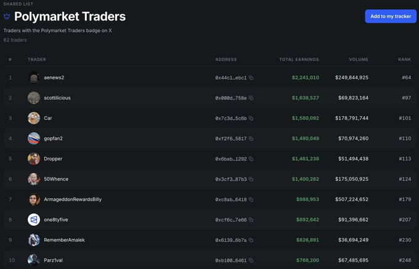The width and height of the screenshot is (419, 269).
Task: Click ArmageddonRewardsBilly avatar
Action: tap(34, 199)
